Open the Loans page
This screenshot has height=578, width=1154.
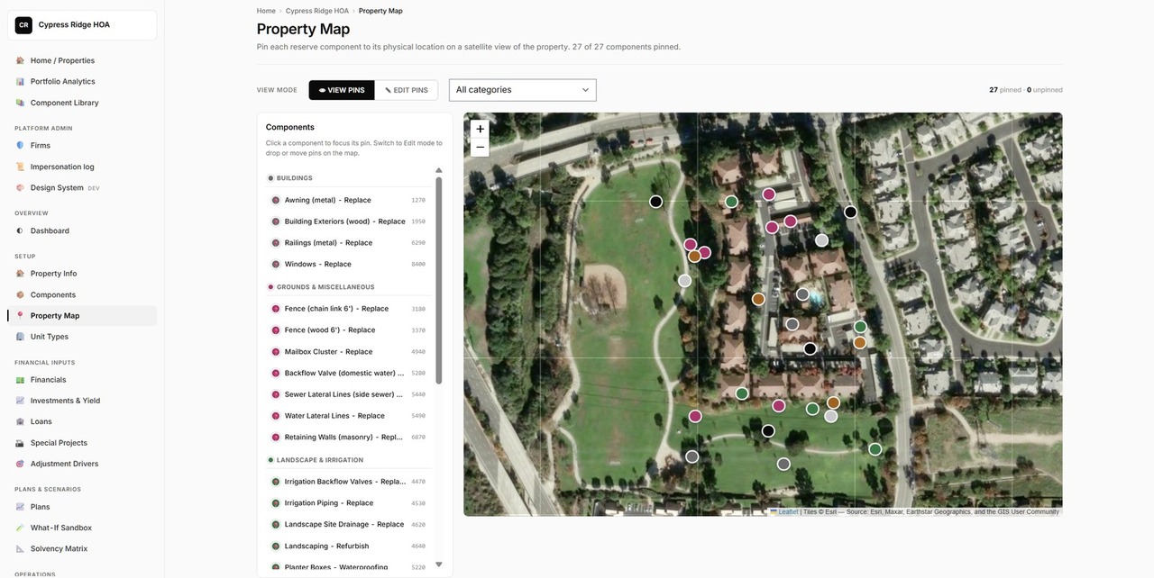tap(82, 421)
